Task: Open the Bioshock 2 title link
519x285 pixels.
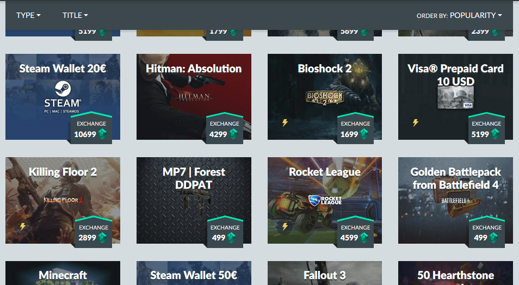Action: pos(324,69)
